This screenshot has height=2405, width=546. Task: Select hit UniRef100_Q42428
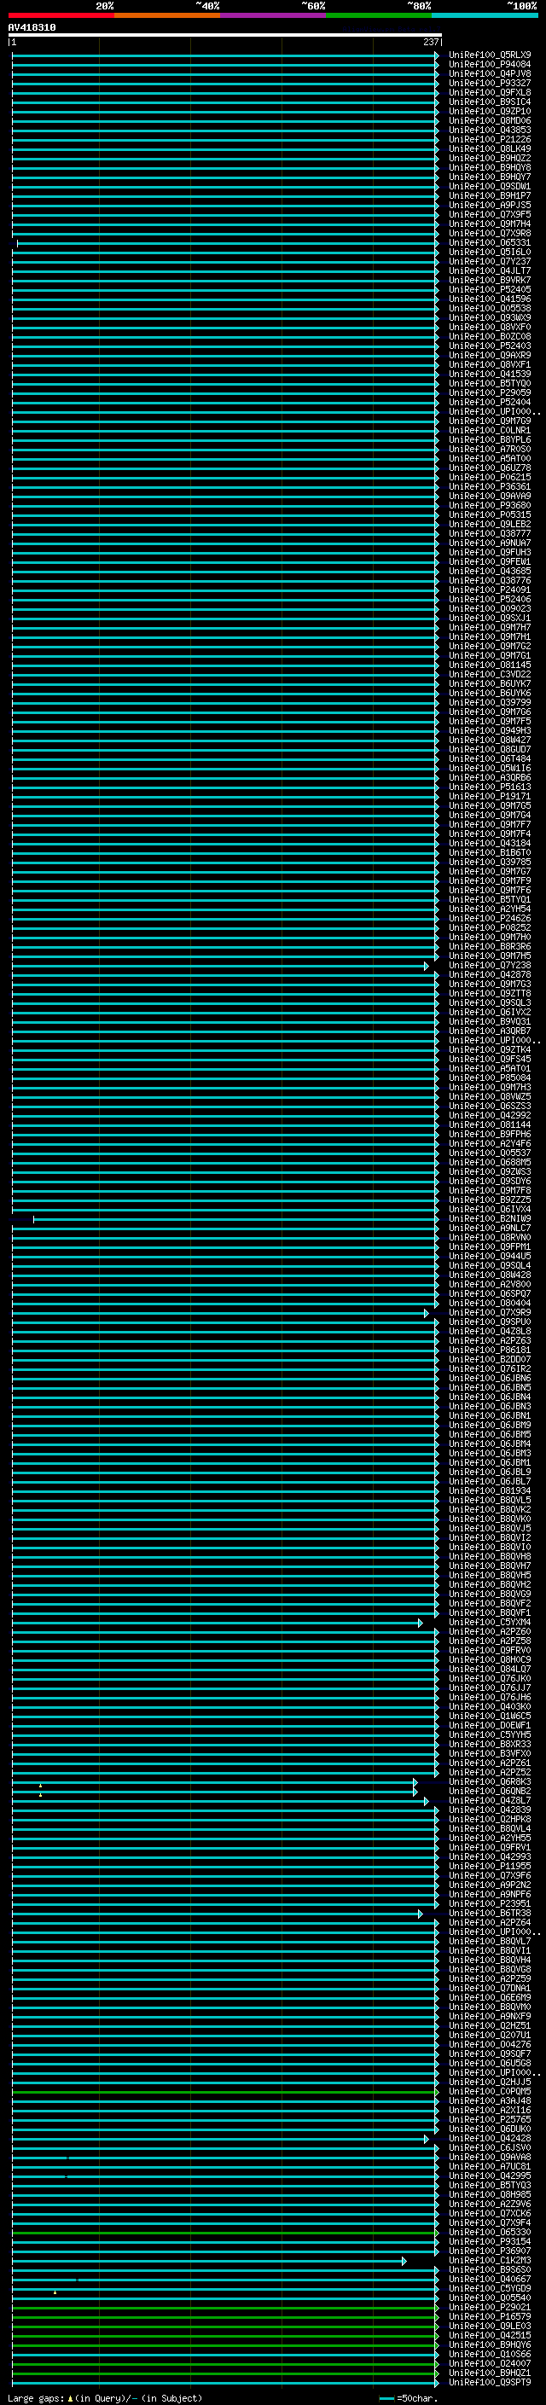[x=489, y=2138]
